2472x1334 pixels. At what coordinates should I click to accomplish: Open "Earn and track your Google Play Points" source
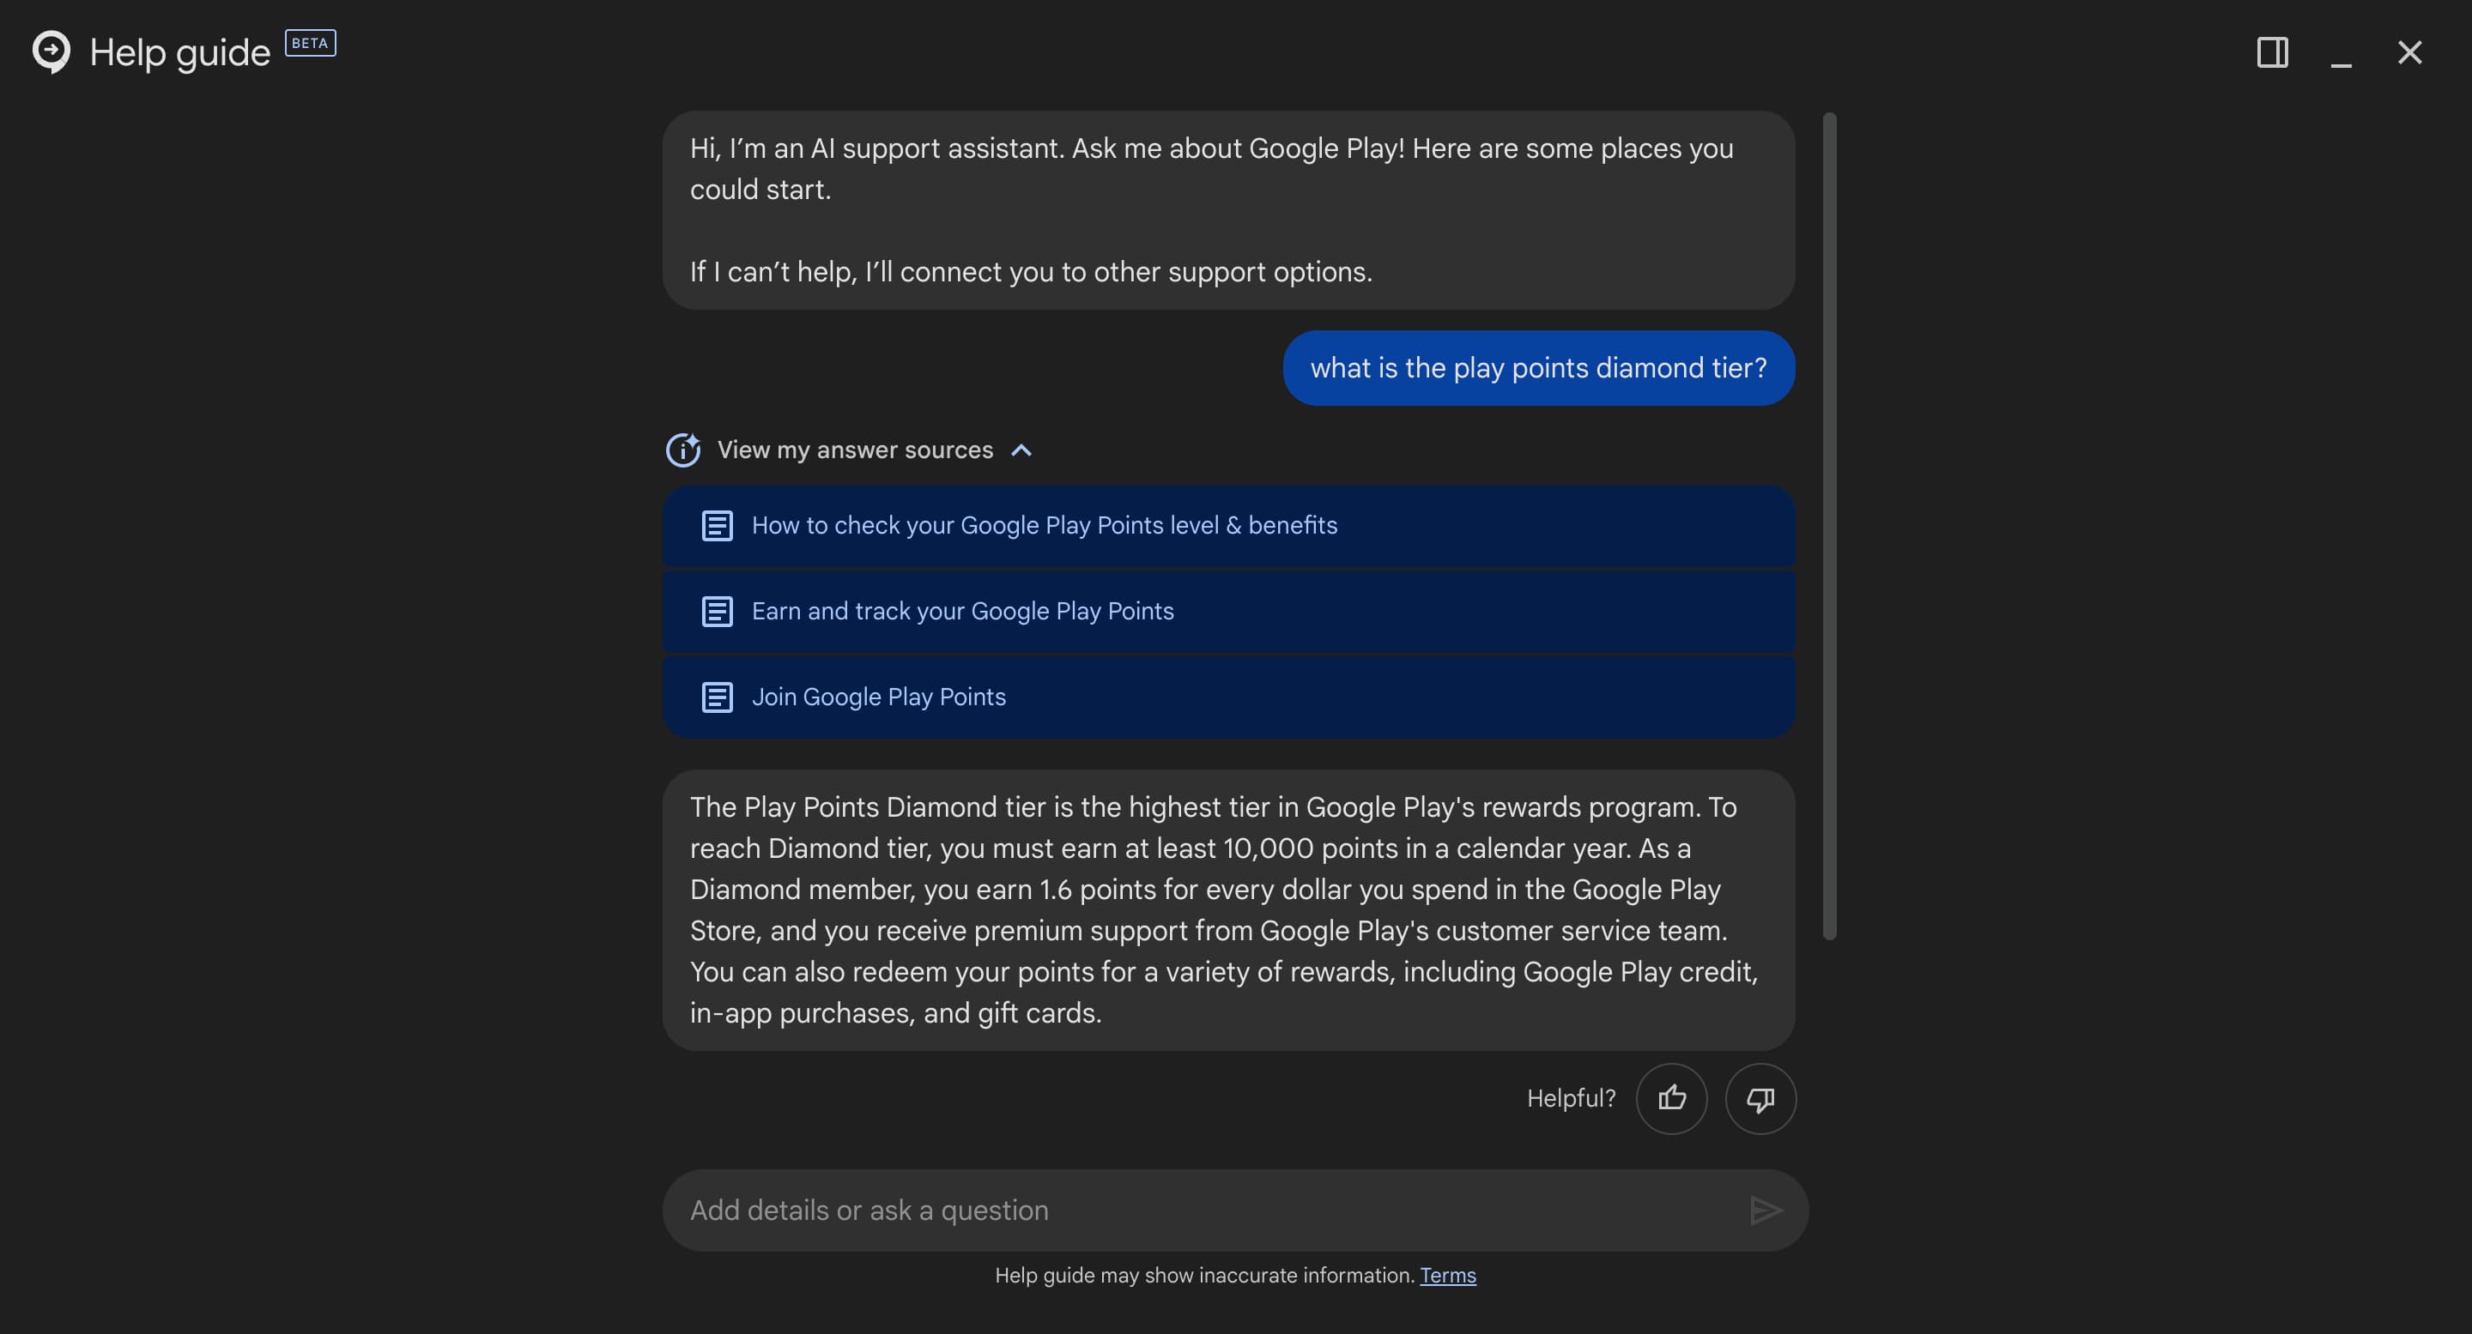[x=962, y=611]
